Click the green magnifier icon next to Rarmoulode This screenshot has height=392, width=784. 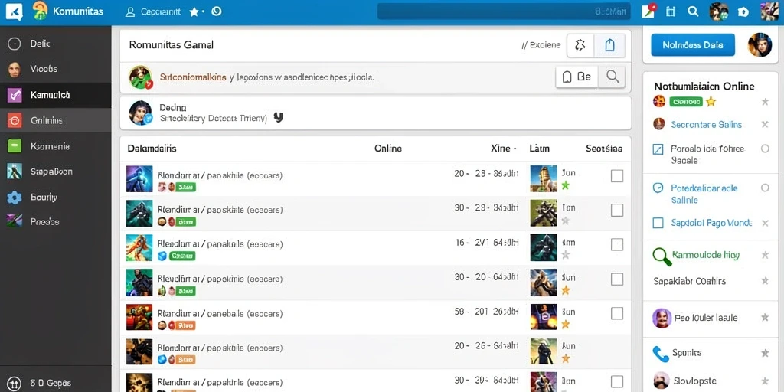(x=662, y=256)
